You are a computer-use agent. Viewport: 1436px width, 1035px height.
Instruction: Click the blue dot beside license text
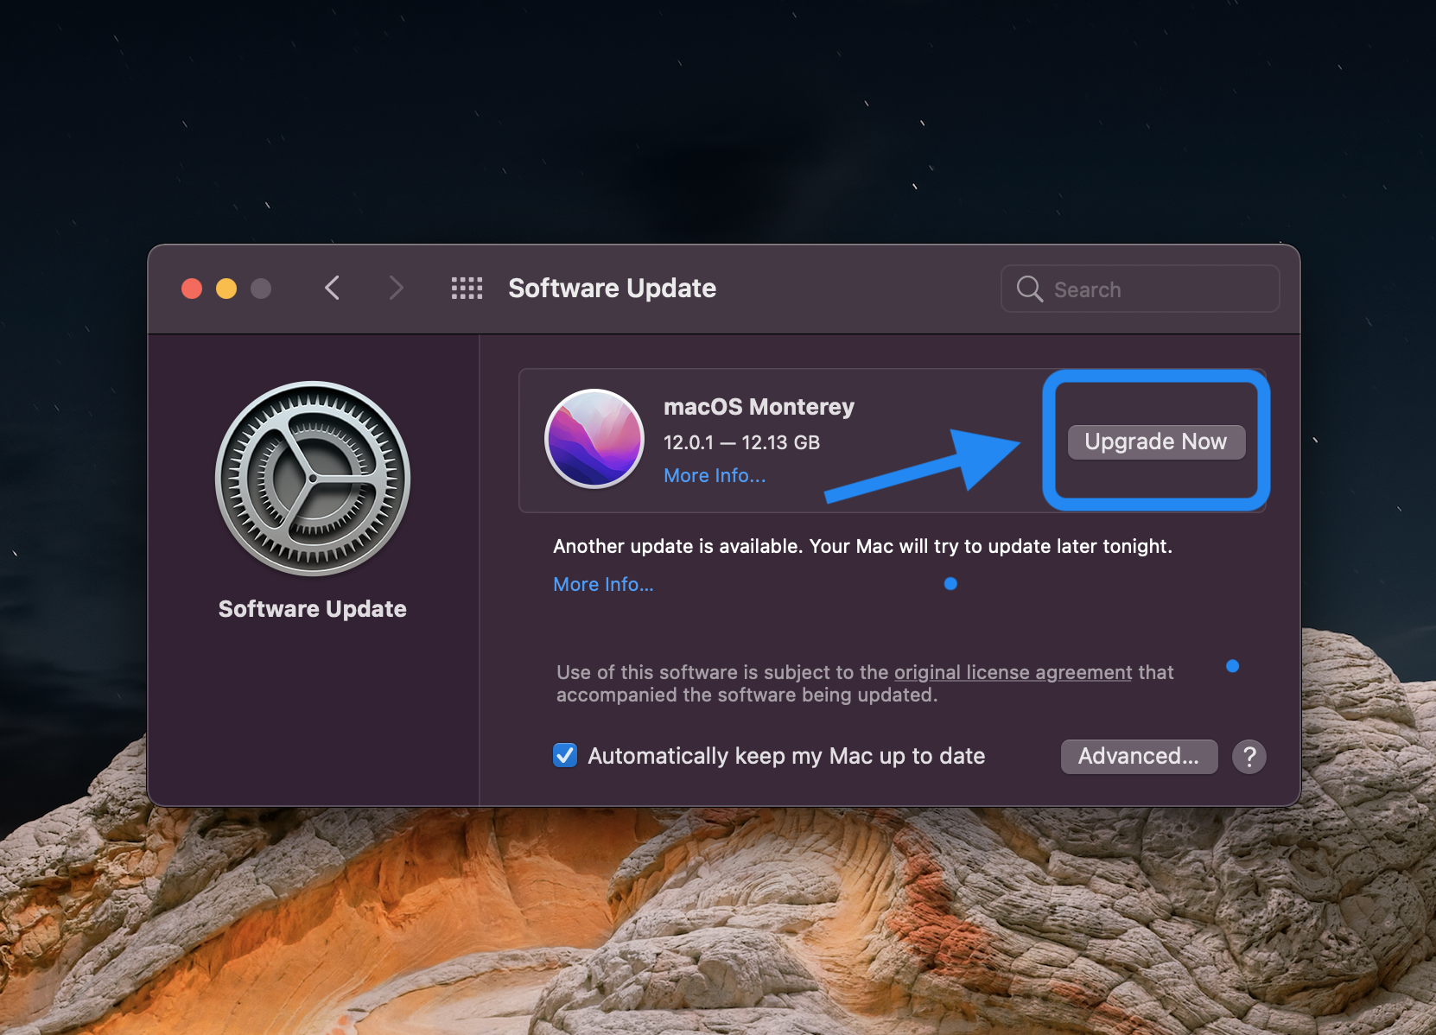[1233, 665]
